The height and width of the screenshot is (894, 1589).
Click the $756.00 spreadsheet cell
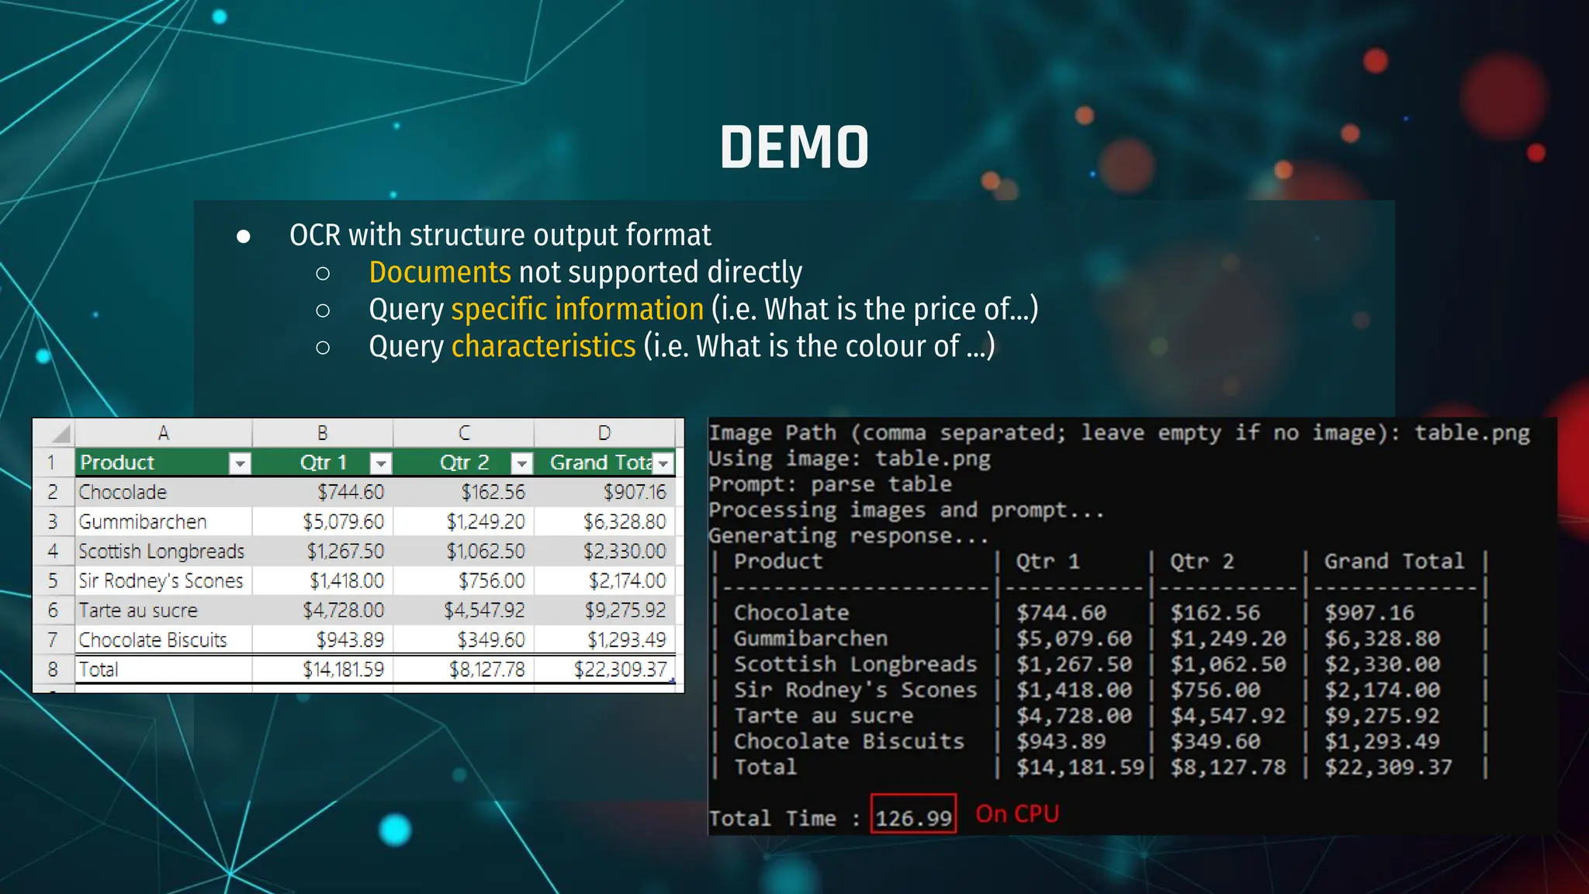coord(464,580)
